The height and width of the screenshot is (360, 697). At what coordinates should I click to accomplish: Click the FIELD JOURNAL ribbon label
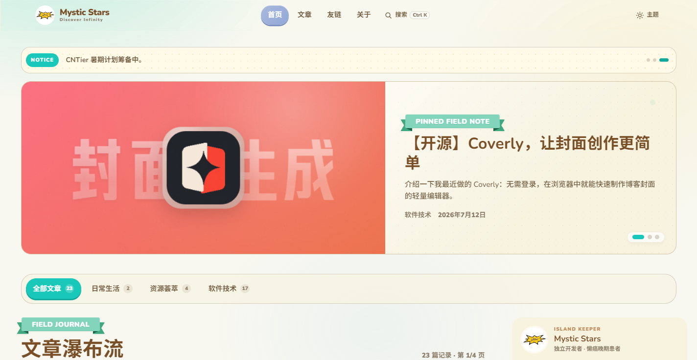tap(61, 325)
